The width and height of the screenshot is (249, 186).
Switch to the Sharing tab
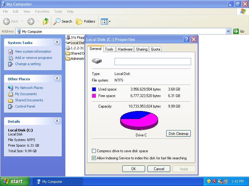pos(142,49)
